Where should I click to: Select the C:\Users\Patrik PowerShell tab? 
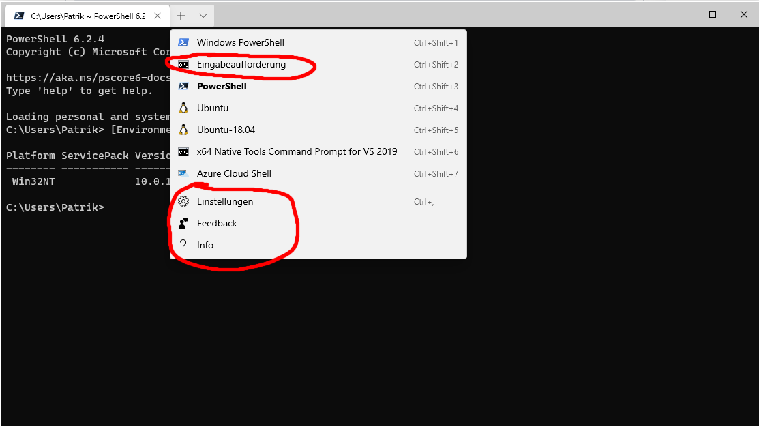click(x=87, y=16)
